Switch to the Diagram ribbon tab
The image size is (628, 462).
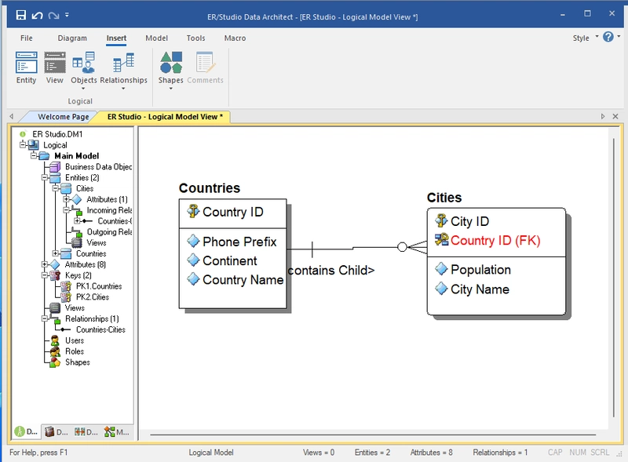[x=72, y=38]
